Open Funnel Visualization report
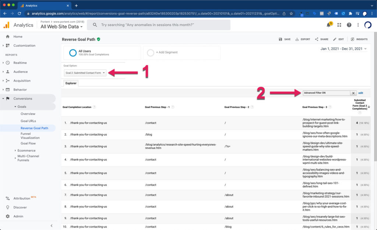 pyautogui.click(x=30, y=136)
